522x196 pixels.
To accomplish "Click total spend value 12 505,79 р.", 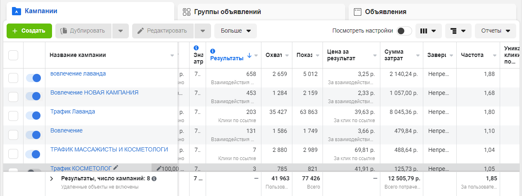I will point(404,178).
